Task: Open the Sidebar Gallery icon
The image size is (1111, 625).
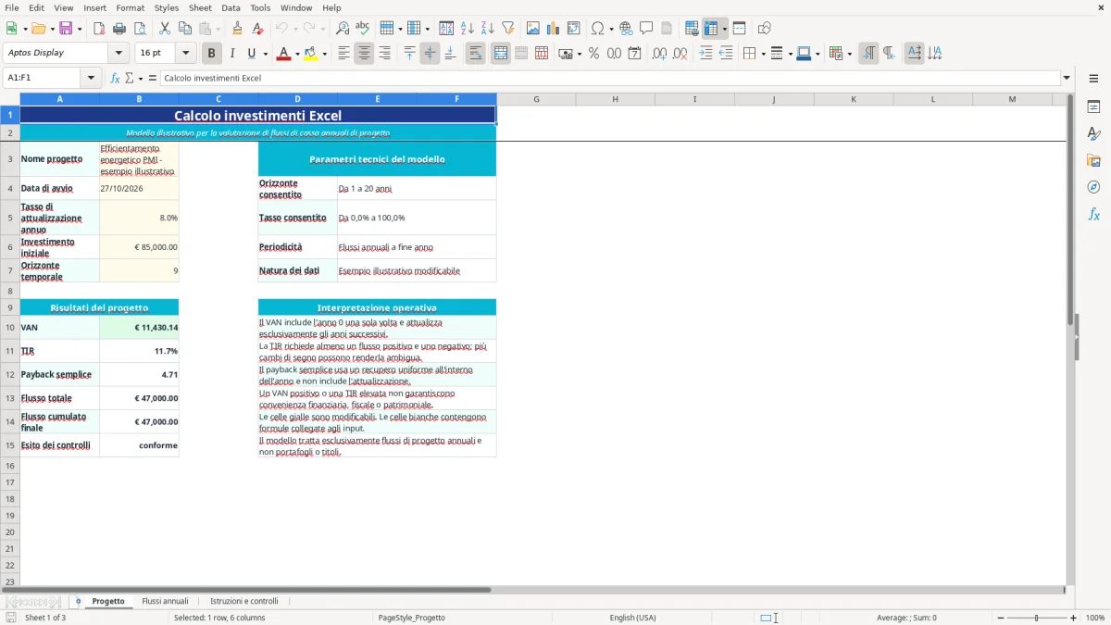Action: 1093,160
